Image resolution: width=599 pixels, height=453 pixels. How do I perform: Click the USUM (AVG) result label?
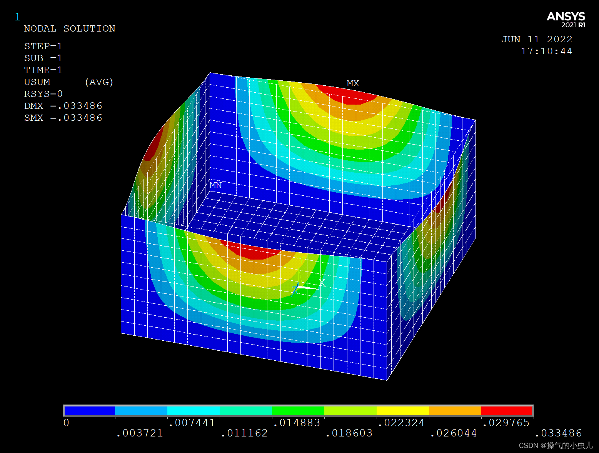point(68,82)
